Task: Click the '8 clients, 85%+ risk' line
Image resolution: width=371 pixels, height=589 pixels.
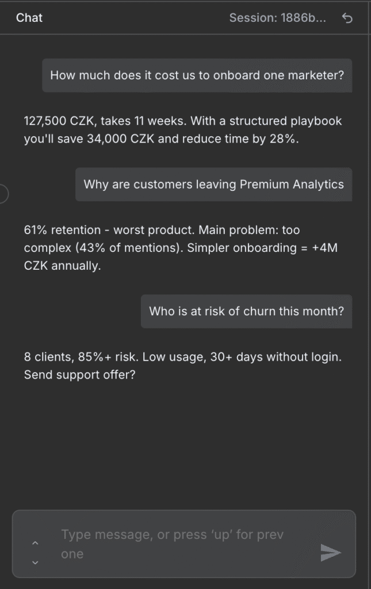Action: (x=183, y=357)
